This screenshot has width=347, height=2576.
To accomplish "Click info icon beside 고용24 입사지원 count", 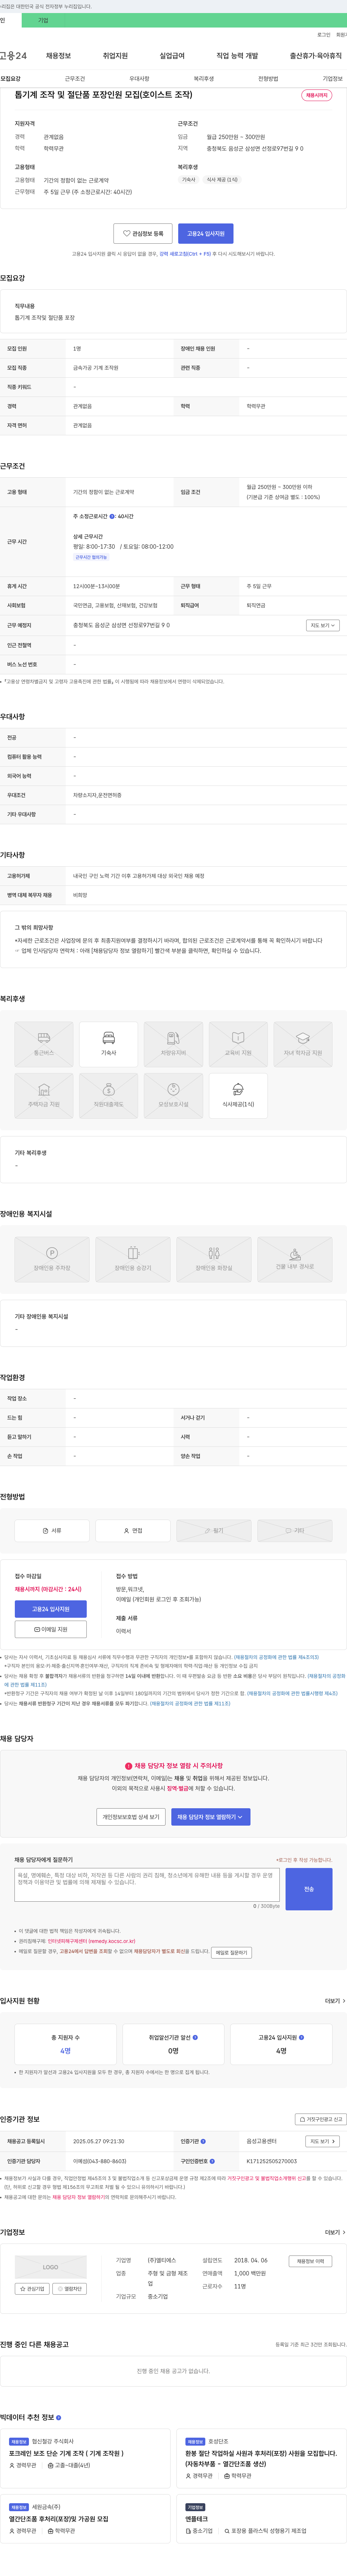I will [x=301, y=2037].
